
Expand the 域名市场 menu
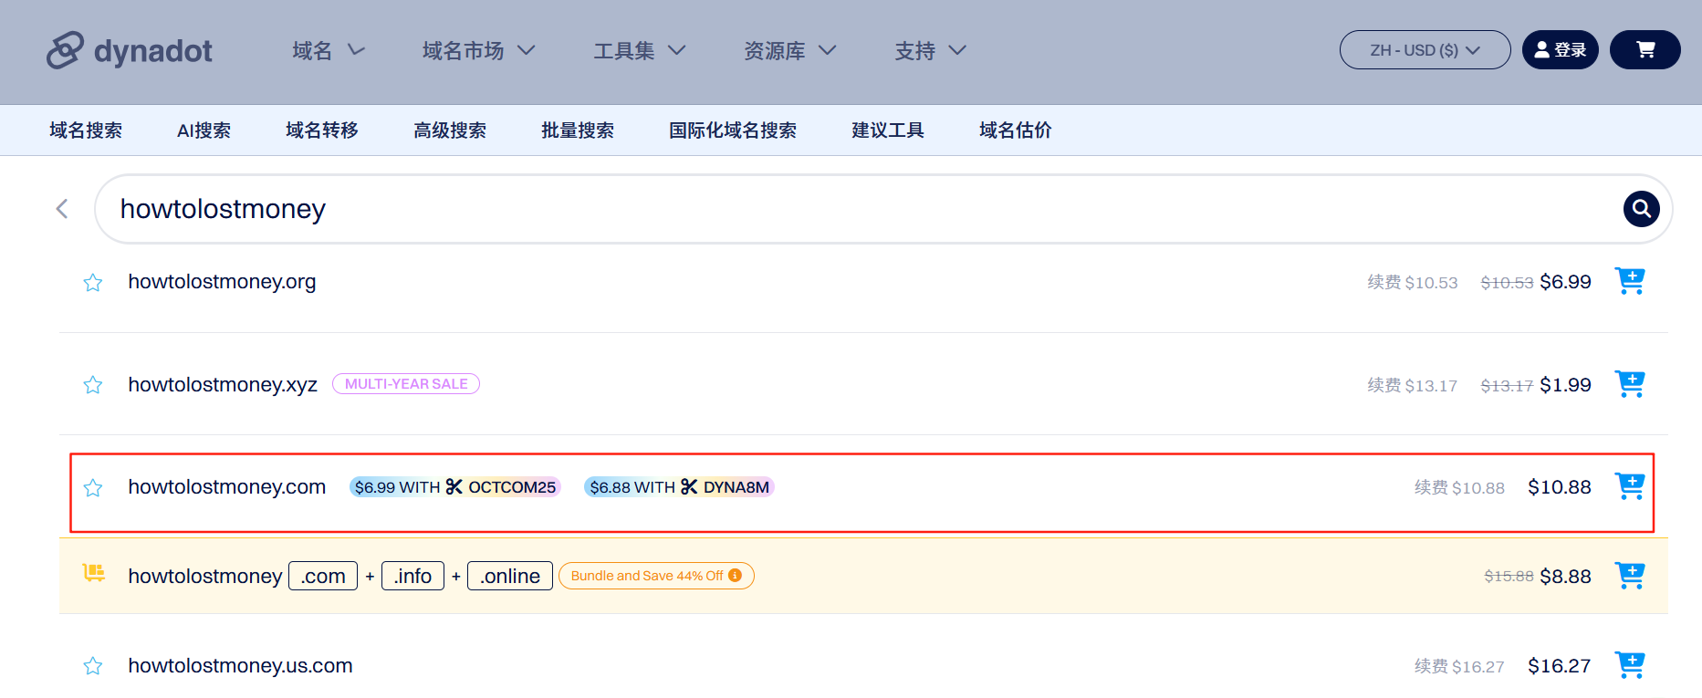(x=477, y=51)
